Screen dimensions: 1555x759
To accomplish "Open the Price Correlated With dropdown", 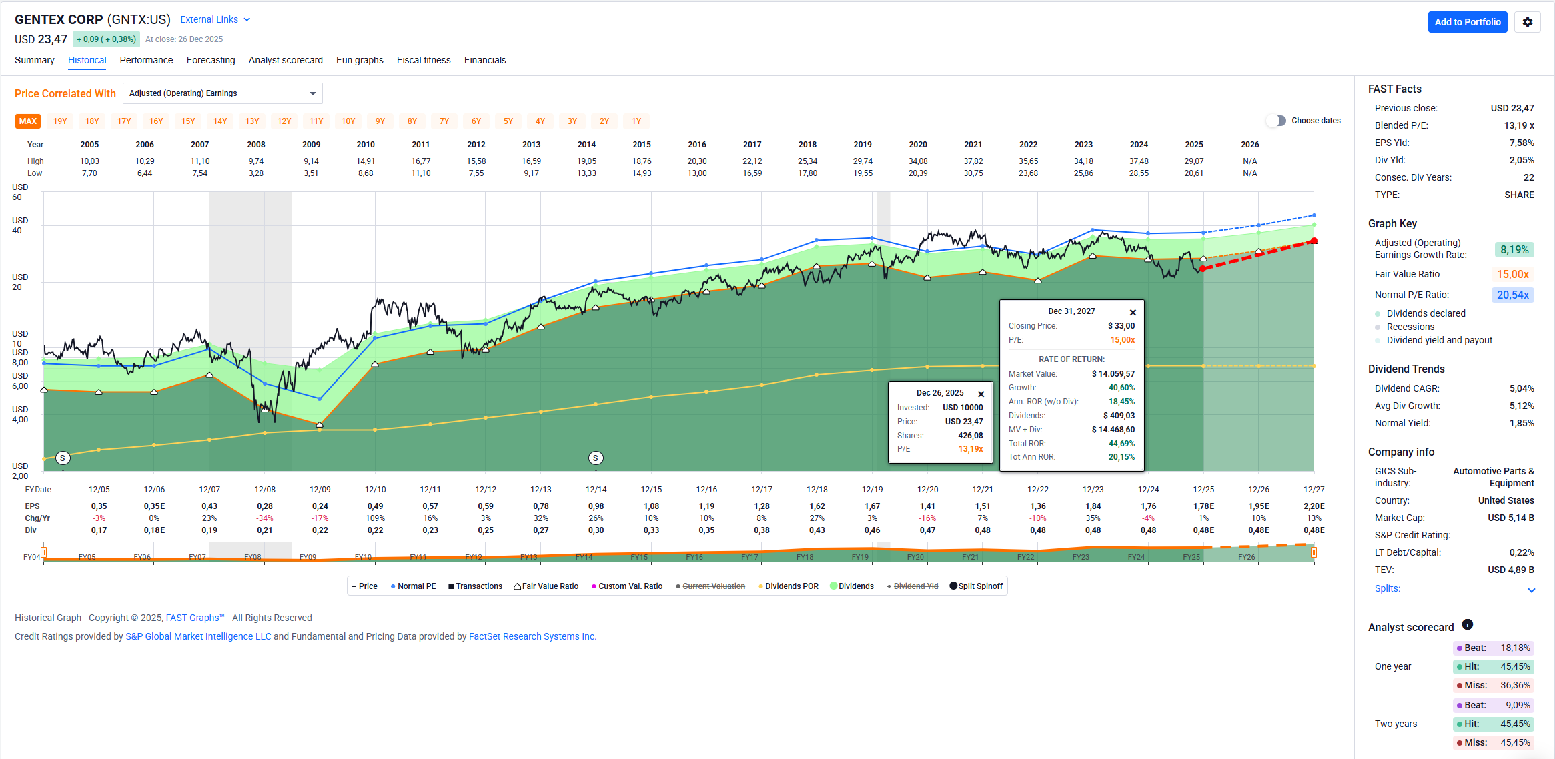I will (222, 93).
